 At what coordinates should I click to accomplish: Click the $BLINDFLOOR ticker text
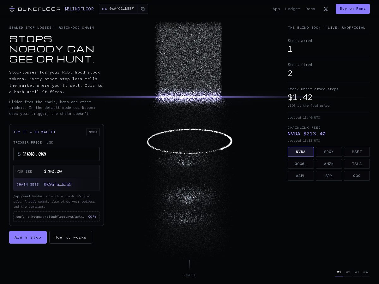pyautogui.click(x=79, y=9)
